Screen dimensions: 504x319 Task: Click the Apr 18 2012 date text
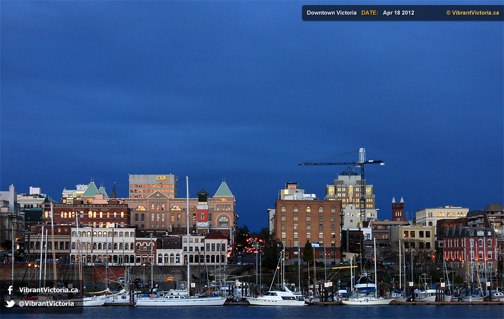pos(398,13)
